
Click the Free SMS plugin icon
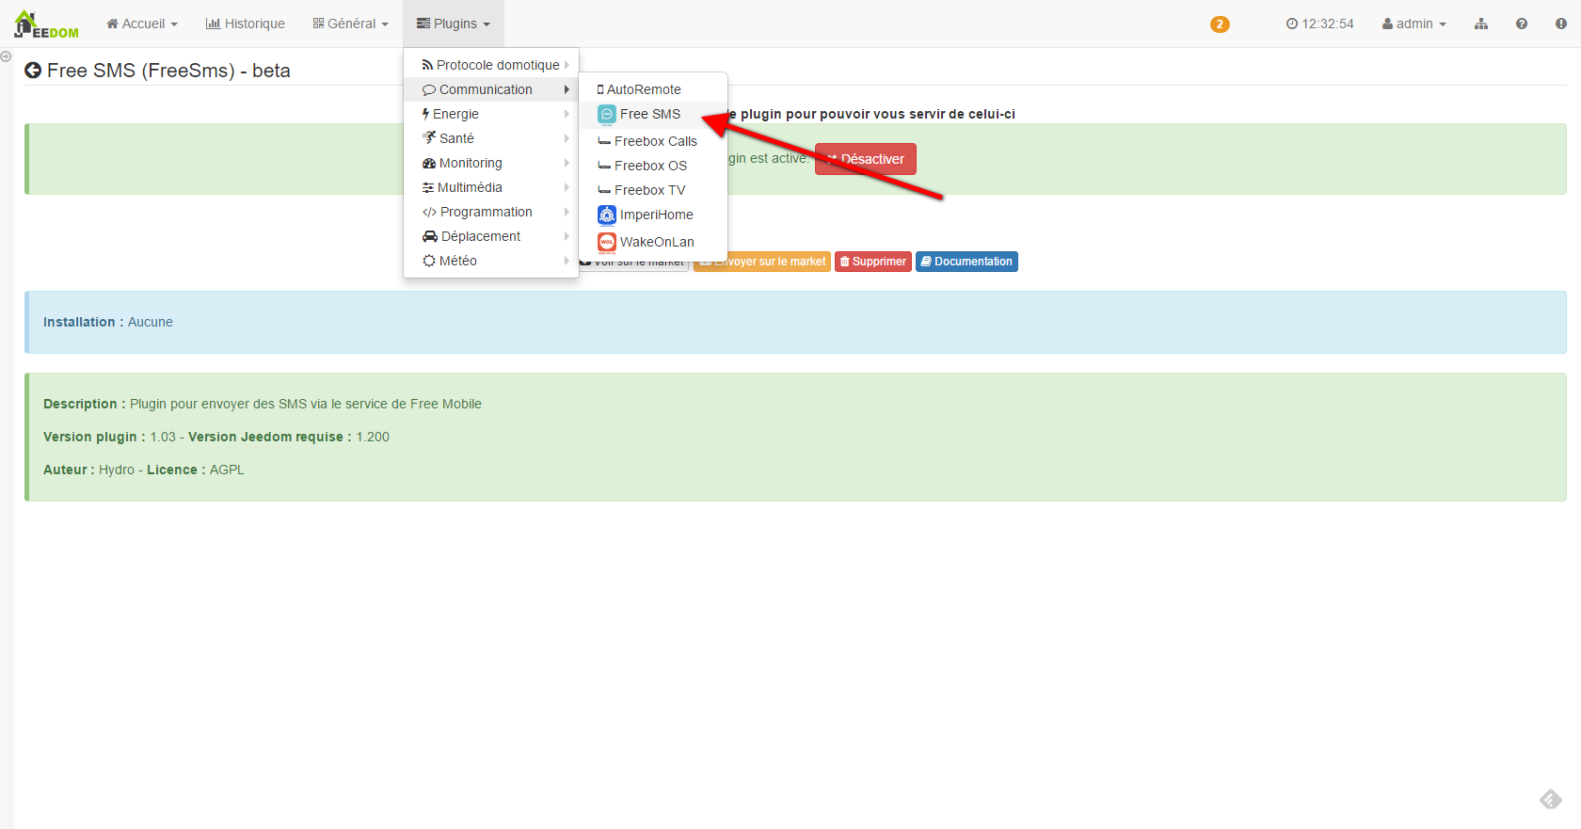point(607,114)
